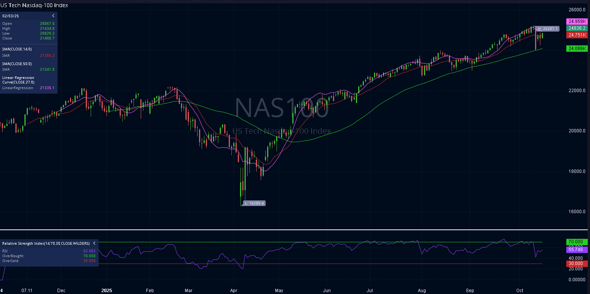
Task: Click the green 70.000 tag on RSI axis
Action: point(576,241)
